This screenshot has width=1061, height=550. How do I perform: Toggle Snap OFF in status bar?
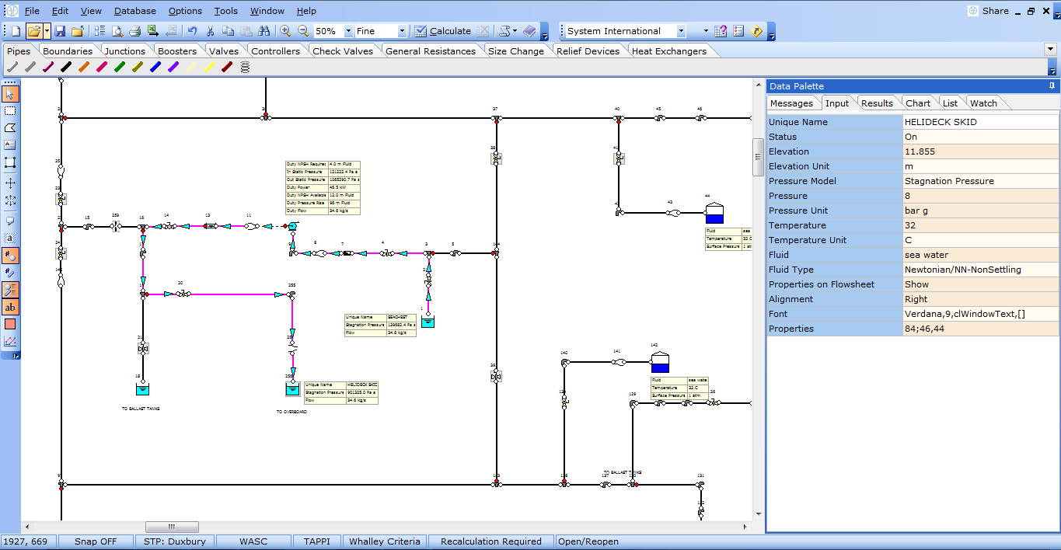pos(96,541)
